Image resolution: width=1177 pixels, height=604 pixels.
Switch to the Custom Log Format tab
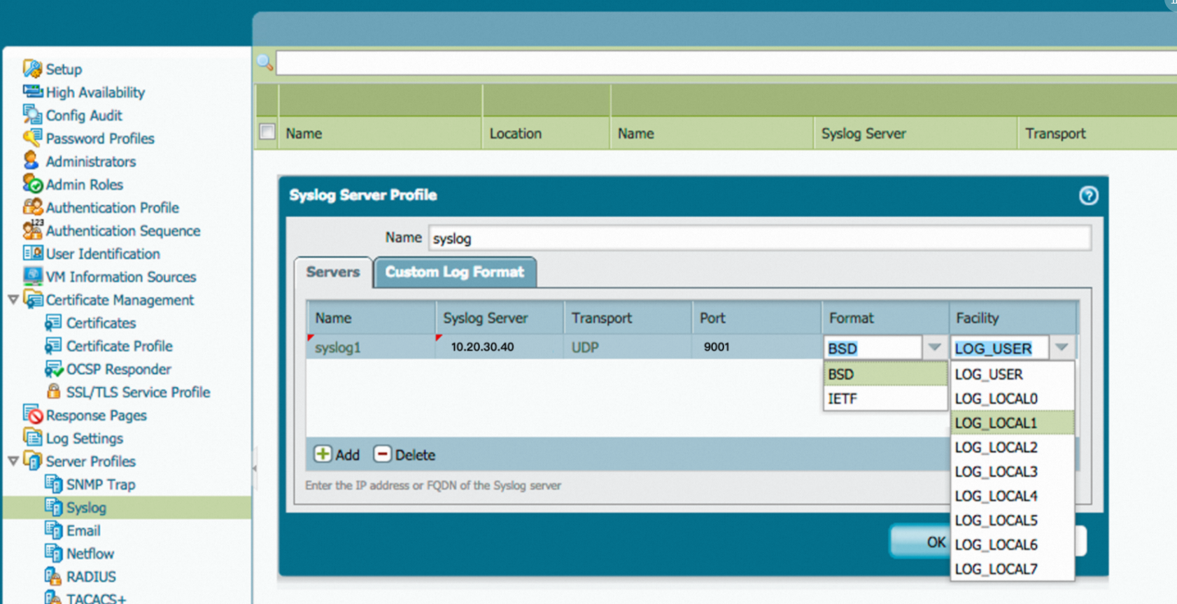click(455, 272)
